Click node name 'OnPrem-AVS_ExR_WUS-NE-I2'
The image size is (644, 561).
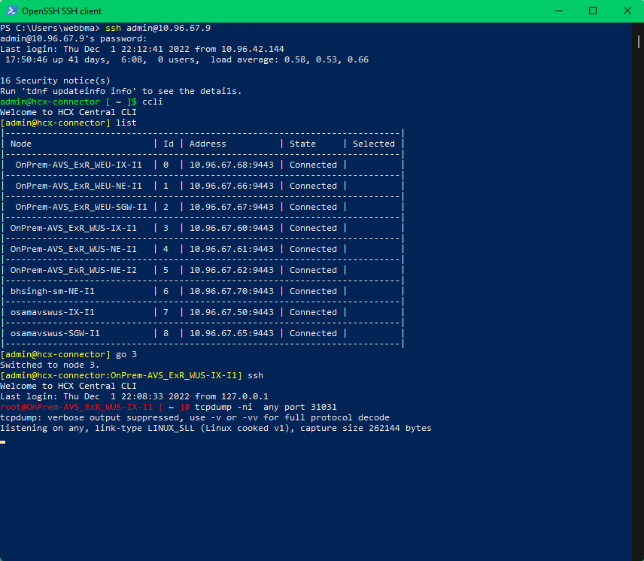click(x=74, y=270)
